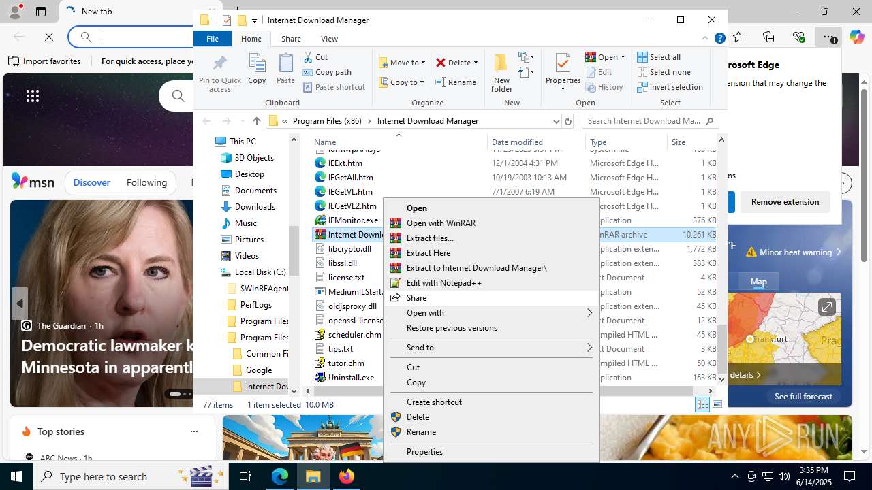Choose Create shortcut menu item
This screenshot has height=490, width=872.
[490, 402]
